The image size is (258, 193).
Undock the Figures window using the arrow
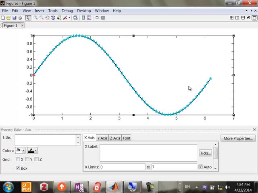[x=251, y=11]
